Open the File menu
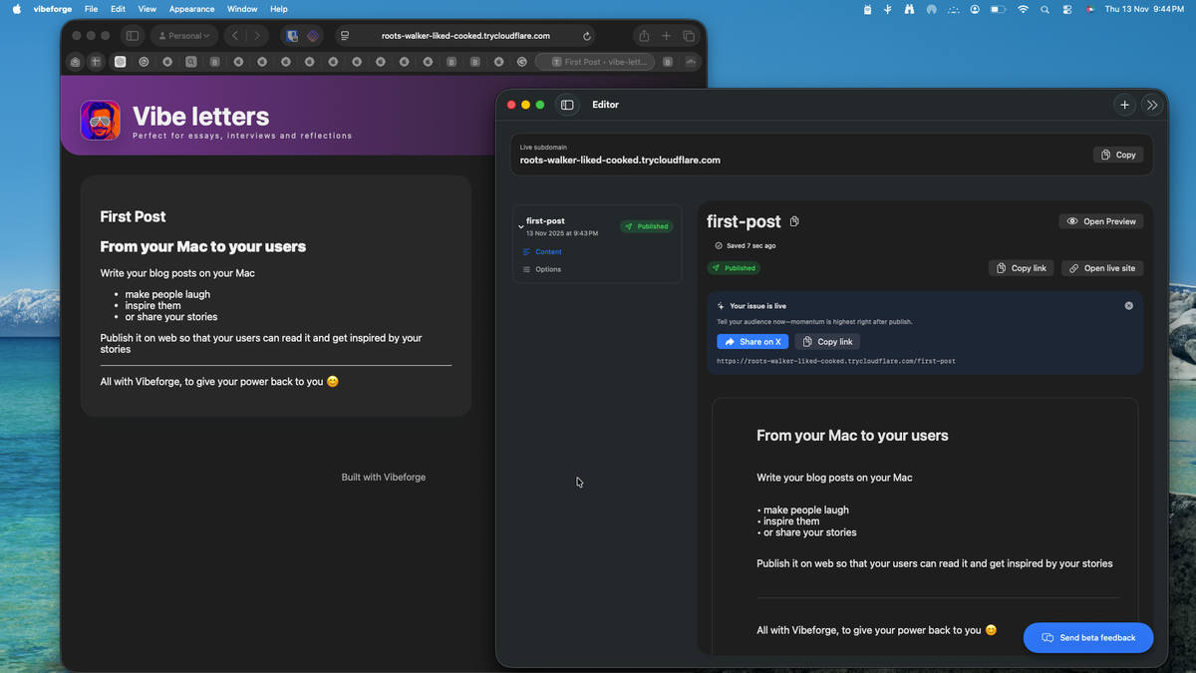1196x673 pixels. (91, 9)
